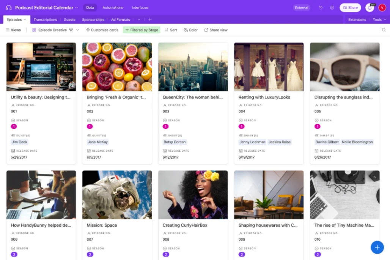Open the notifications bell
Viewport: 390px width, 260px height.
pos(370,7)
